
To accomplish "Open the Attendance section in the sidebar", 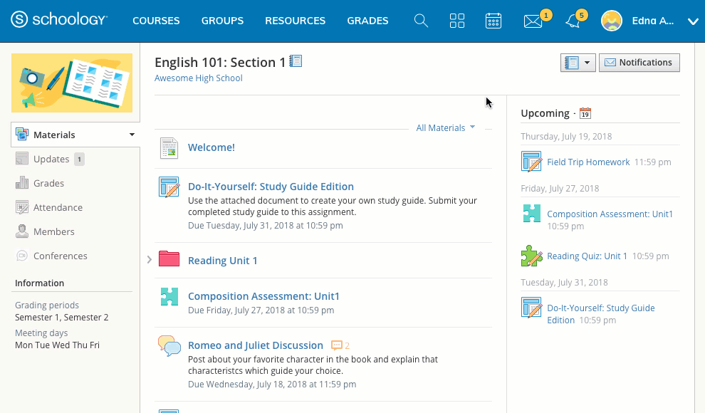I will 56,207.
